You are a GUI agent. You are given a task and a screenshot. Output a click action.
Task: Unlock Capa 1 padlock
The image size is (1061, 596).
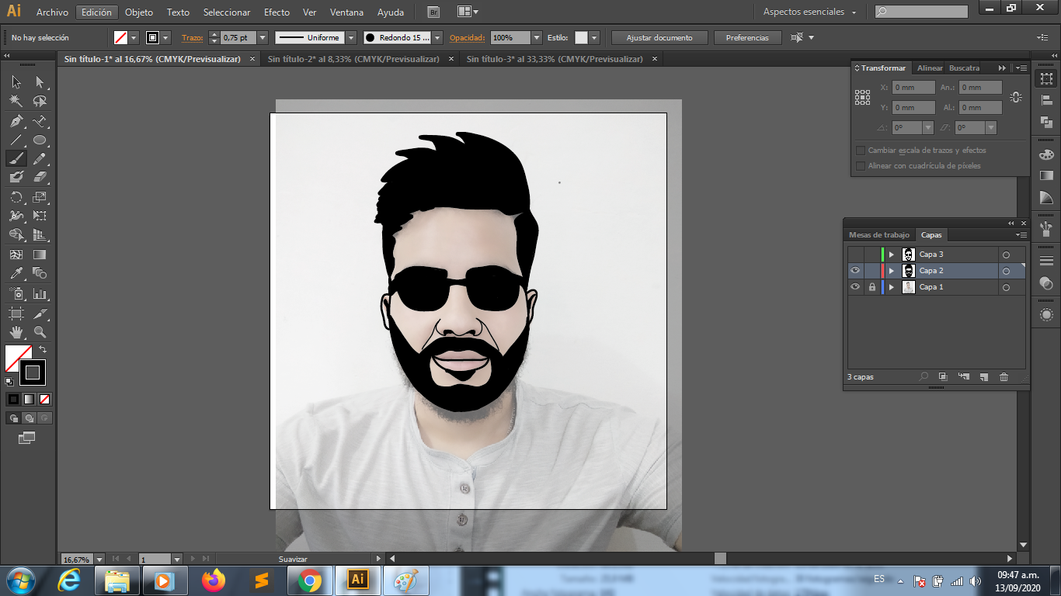871,287
